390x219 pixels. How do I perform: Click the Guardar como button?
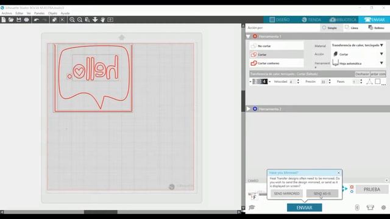pyautogui.click(x=378, y=74)
